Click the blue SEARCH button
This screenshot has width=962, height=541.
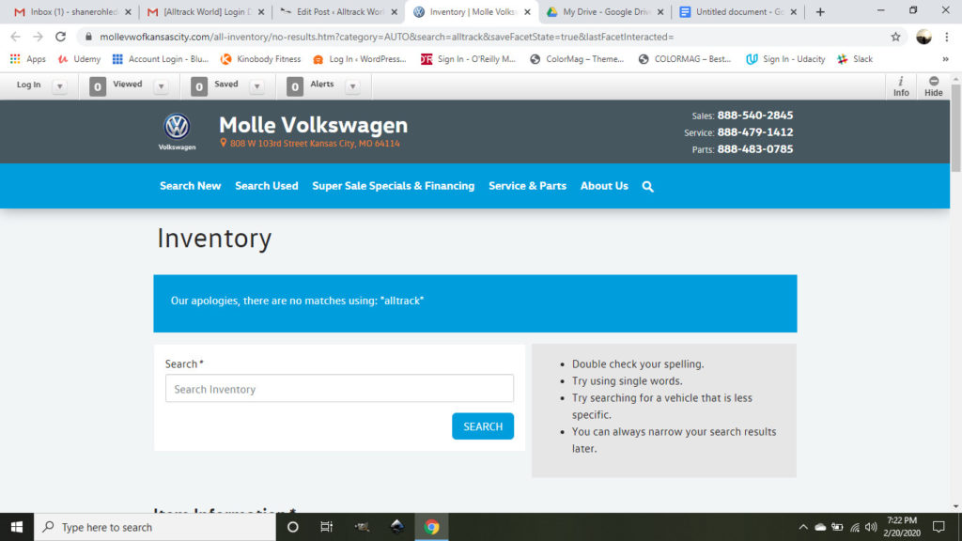[483, 426]
